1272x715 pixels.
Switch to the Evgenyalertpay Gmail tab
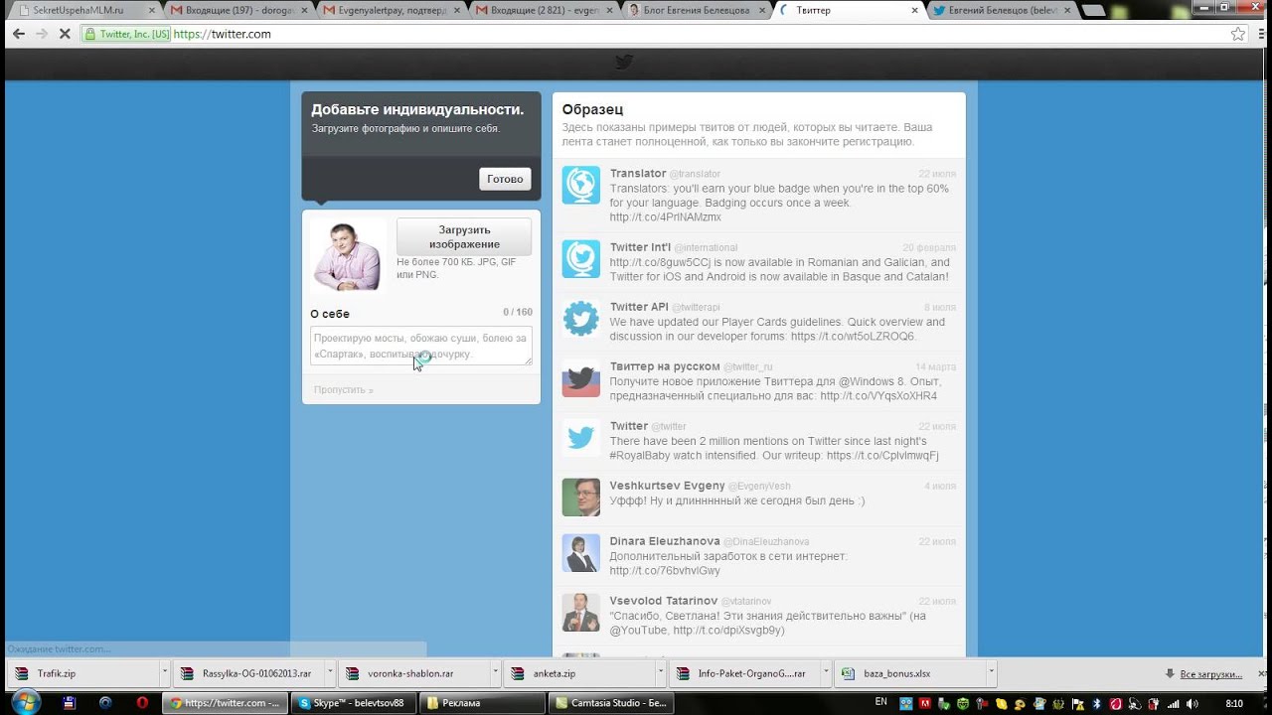coord(391,10)
